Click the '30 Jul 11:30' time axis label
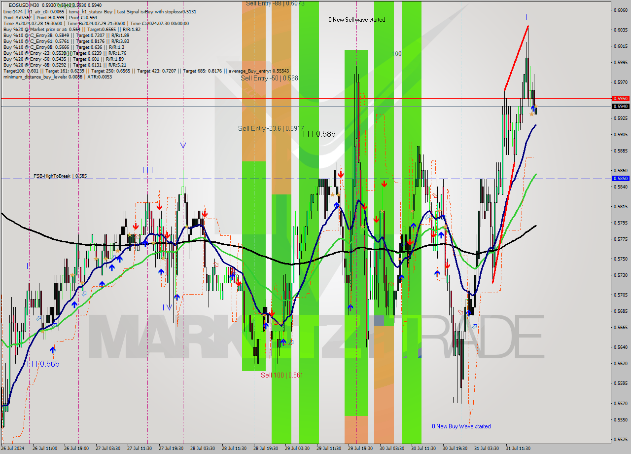The height and width of the screenshot is (454, 631). pos(423,449)
